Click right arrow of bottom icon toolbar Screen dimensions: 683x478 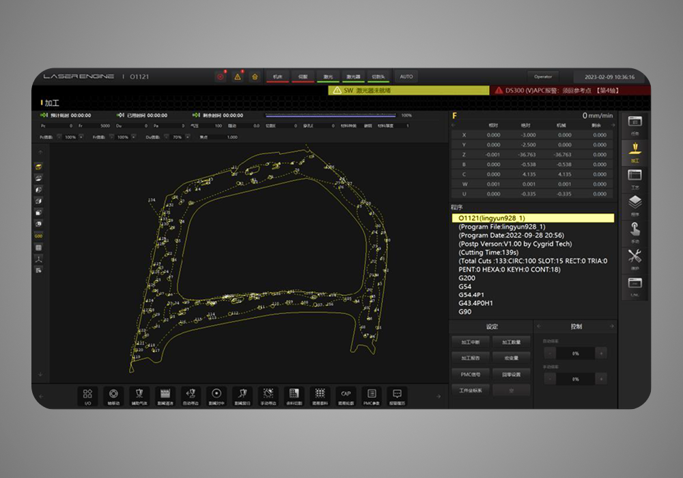(438, 397)
